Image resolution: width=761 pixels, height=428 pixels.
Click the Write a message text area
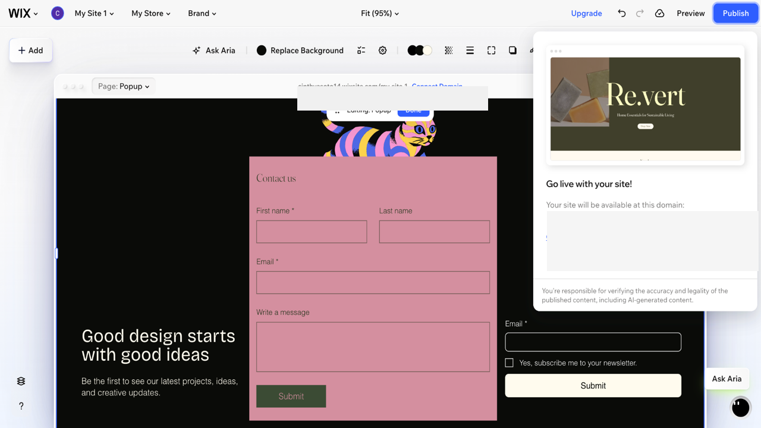point(373,347)
